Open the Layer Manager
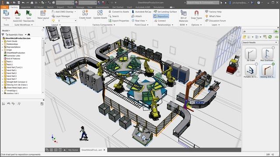 pyautogui.click(x=61, y=16)
